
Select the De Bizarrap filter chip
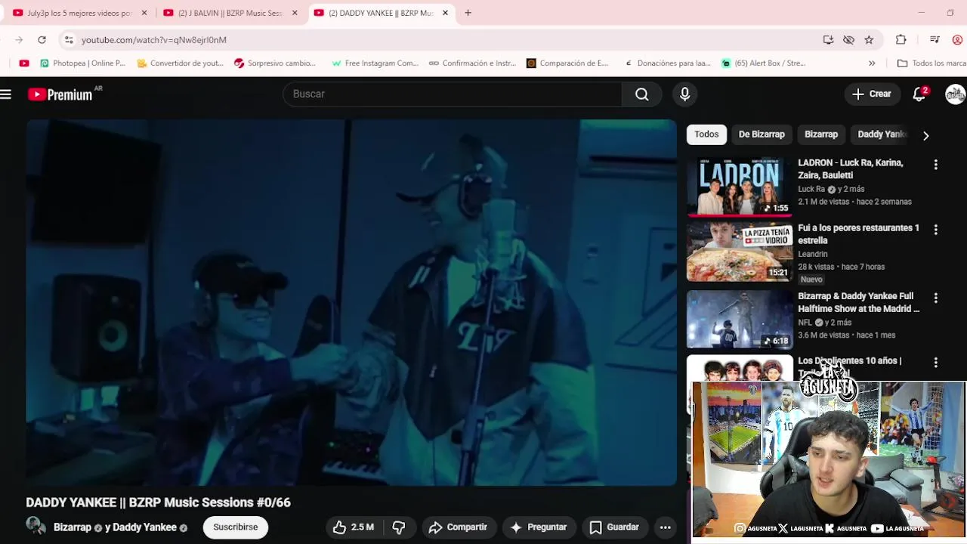point(762,134)
